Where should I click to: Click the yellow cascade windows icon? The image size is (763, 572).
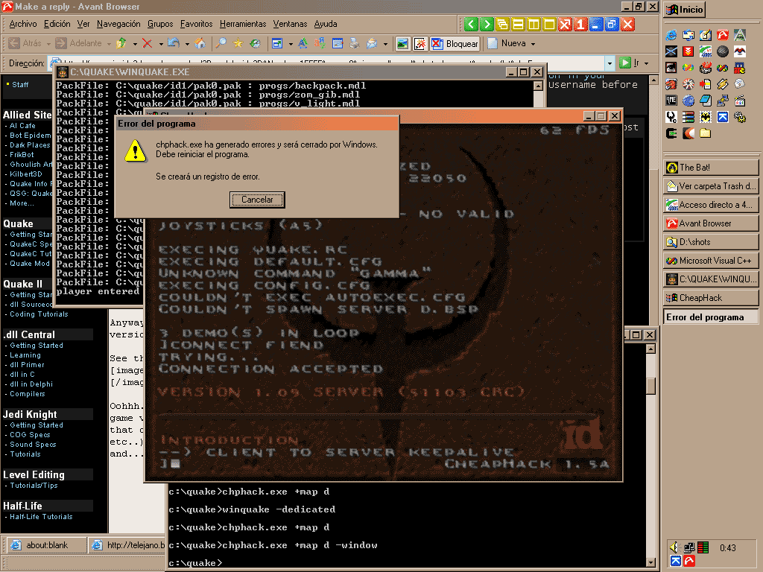tap(502, 25)
